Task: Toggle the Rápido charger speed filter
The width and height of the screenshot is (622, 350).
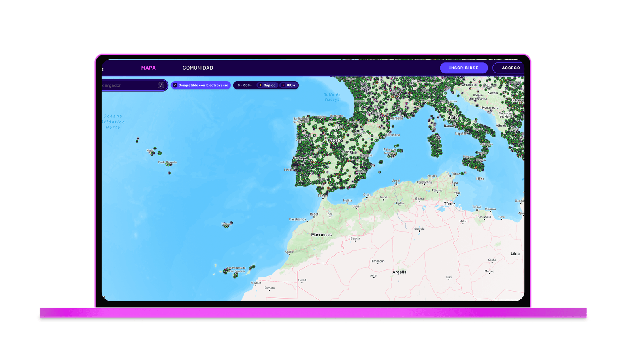Action: point(267,85)
